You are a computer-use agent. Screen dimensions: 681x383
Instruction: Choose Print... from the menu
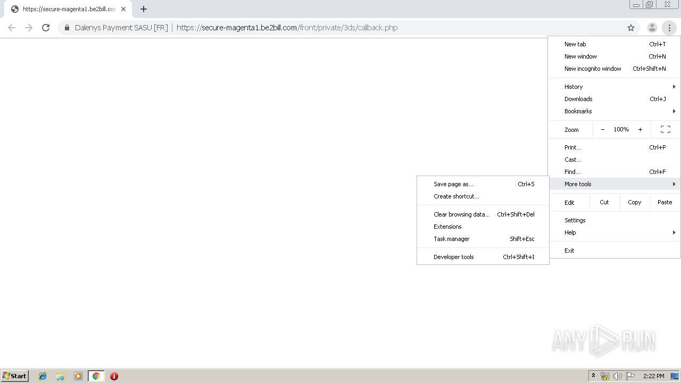tap(614, 147)
